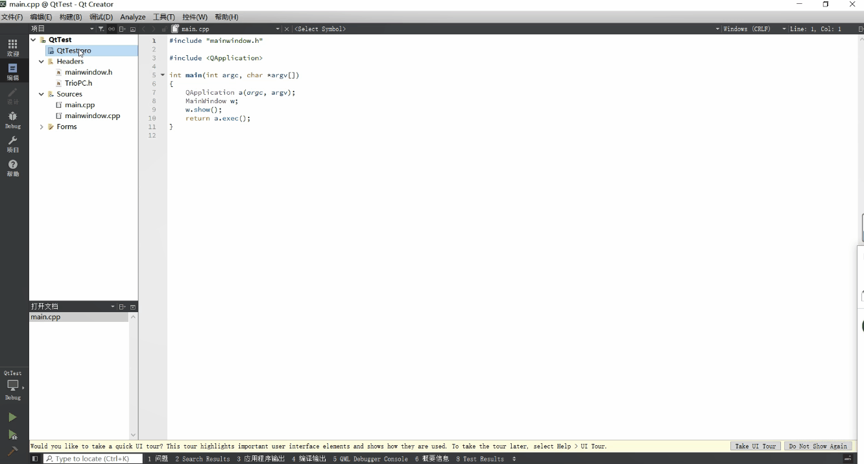Switch to 编辑 (Edit) mode

(12, 71)
